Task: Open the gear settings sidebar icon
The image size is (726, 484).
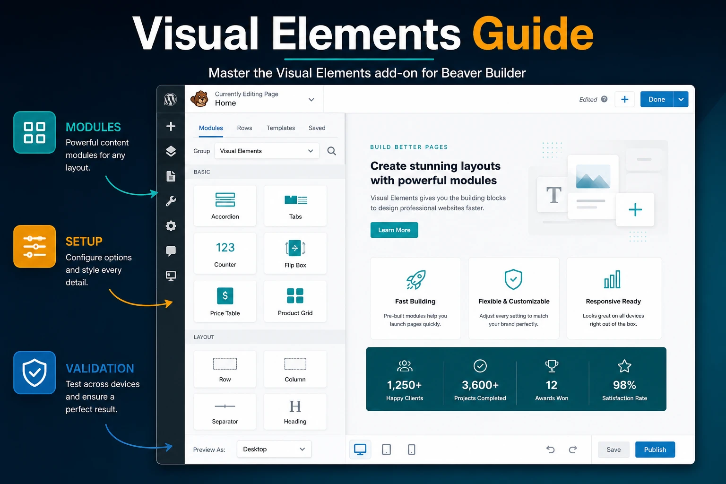Action: point(171,226)
